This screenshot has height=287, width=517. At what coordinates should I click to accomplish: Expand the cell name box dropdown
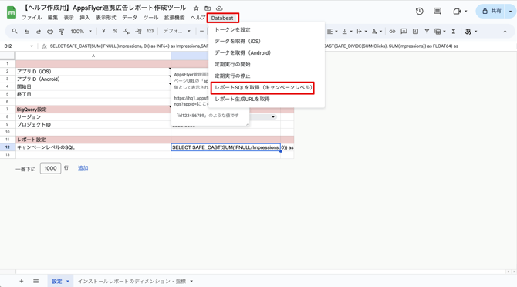tap(32, 46)
